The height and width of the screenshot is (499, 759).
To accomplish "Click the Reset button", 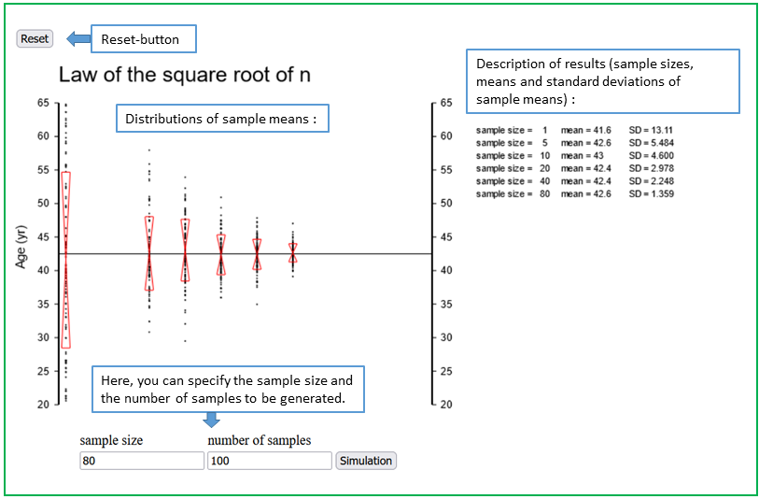I will (x=35, y=39).
